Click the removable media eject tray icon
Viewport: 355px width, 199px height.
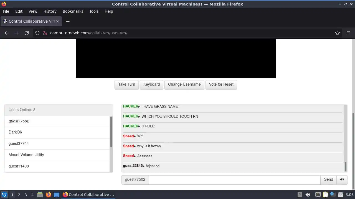[x=300, y=195]
